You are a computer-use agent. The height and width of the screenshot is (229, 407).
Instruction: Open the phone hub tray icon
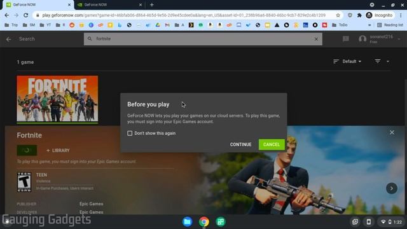[x=369, y=222]
